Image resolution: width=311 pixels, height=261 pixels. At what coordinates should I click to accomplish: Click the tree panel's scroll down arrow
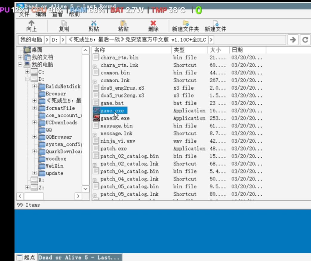(85, 189)
